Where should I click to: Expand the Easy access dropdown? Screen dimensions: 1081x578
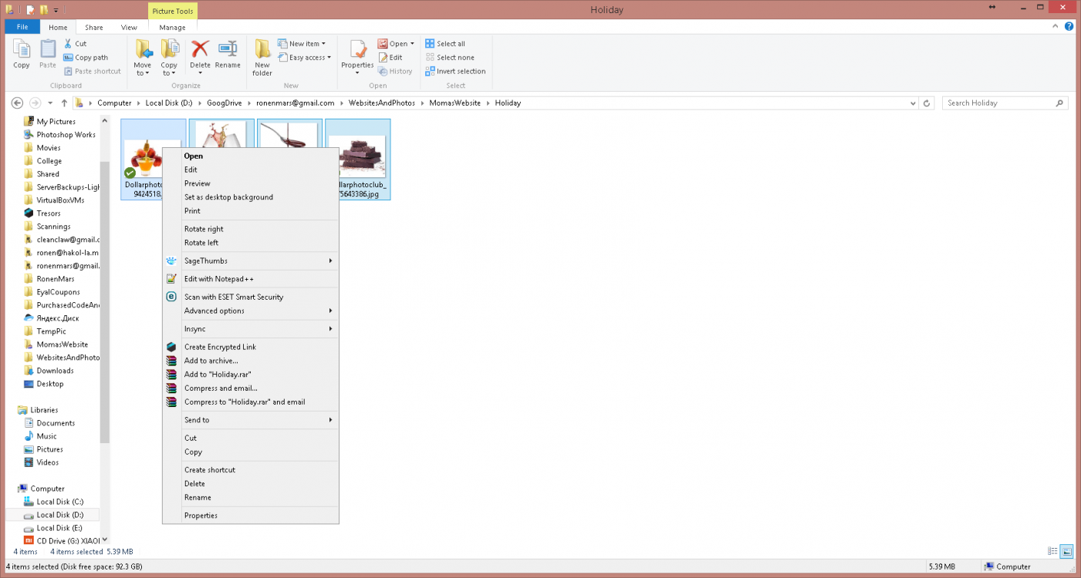329,58
